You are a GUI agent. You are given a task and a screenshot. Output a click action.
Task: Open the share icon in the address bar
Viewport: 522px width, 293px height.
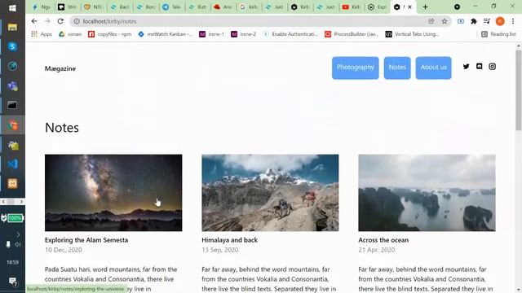pos(431,21)
